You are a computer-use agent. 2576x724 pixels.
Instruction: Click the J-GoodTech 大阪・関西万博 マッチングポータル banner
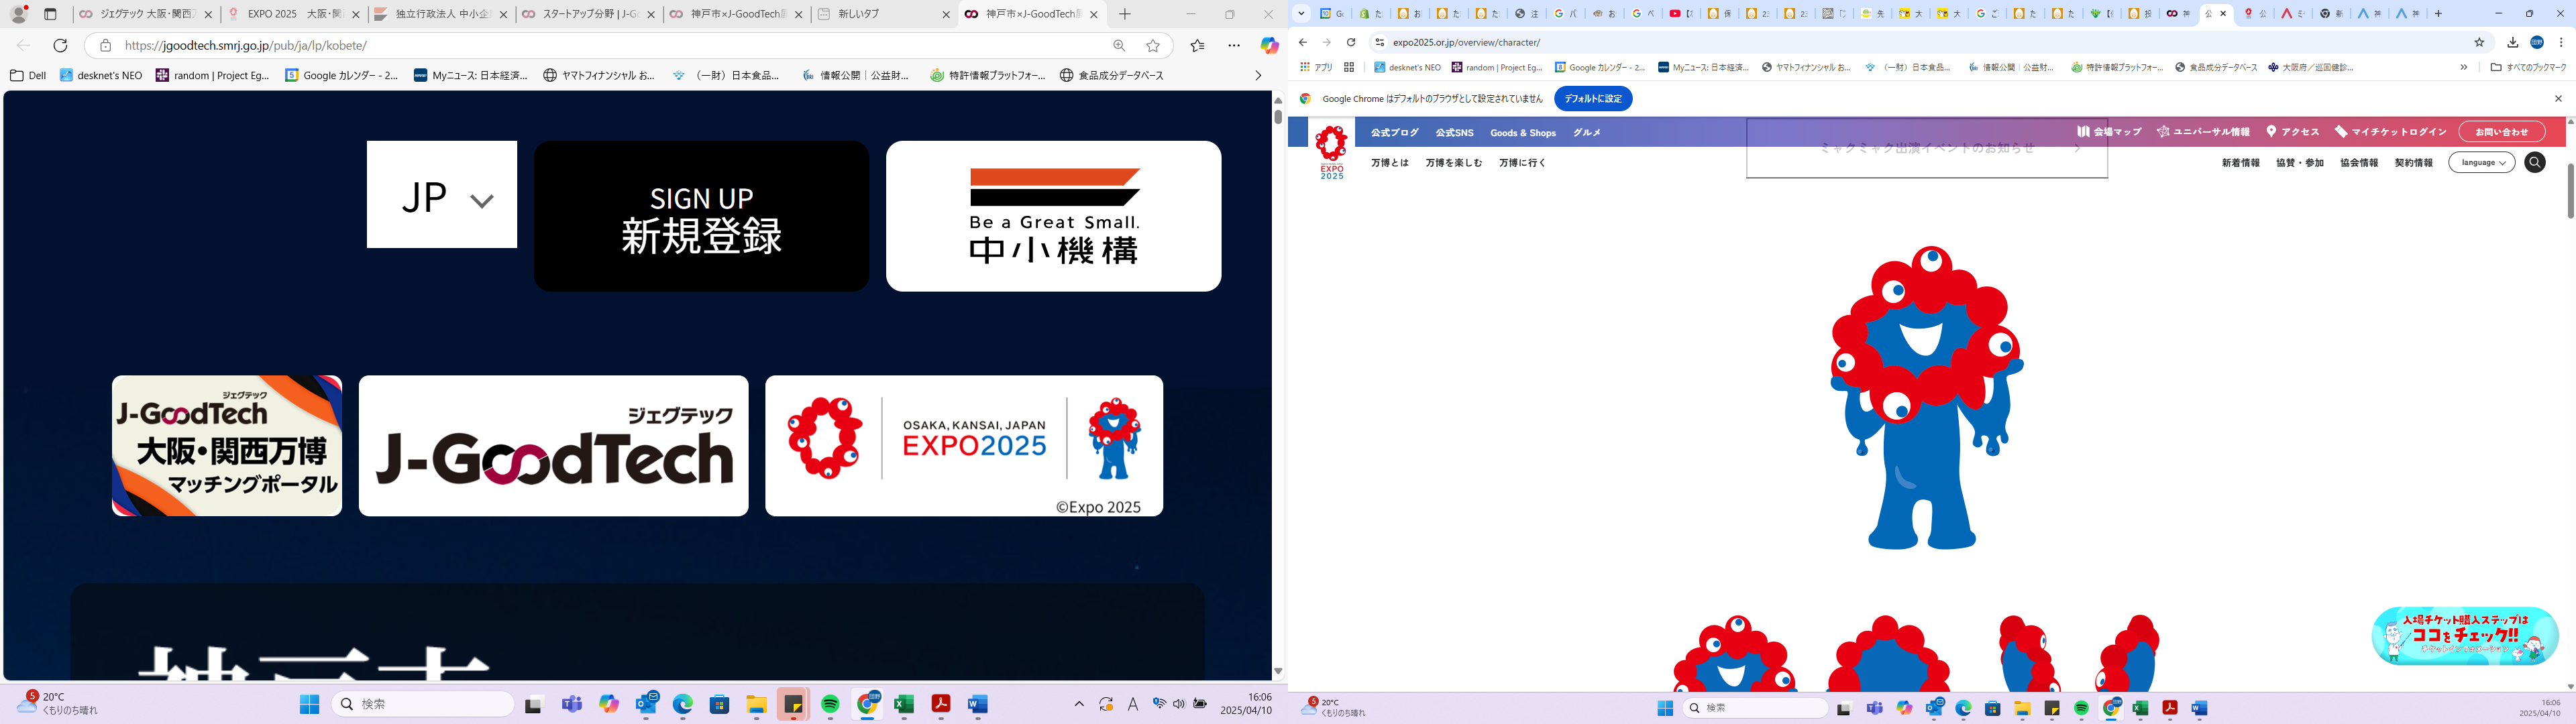point(227,446)
